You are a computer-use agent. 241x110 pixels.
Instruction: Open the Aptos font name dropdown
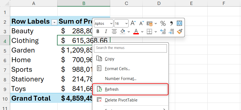[111, 23]
